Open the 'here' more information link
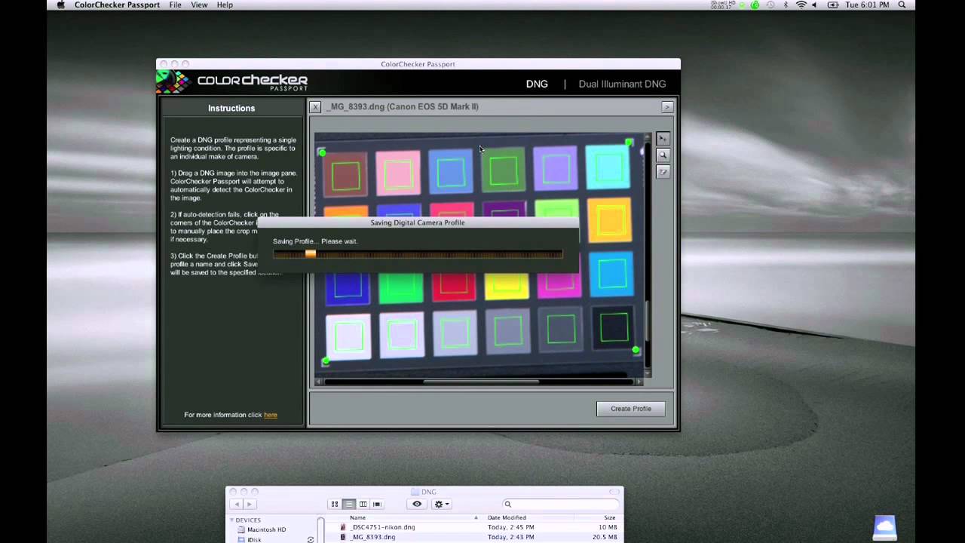965x543 pixels. point(271,415)
